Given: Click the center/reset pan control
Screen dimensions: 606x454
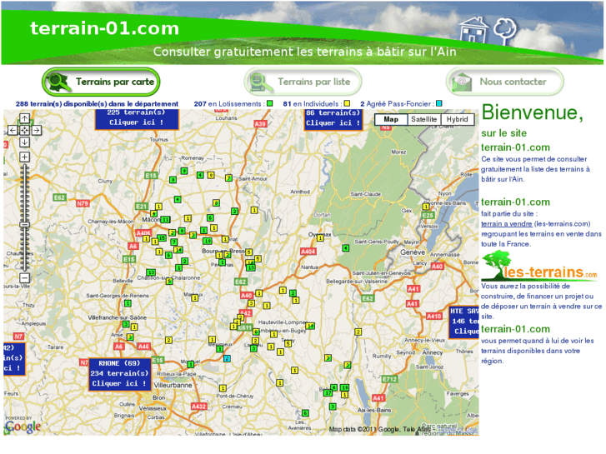Looking at the screenshot, I should click(x=24, y=130).
